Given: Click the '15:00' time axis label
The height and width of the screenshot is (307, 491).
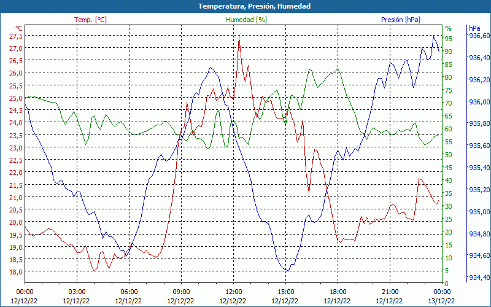Looking at the screenshot, I should [285, 292].
